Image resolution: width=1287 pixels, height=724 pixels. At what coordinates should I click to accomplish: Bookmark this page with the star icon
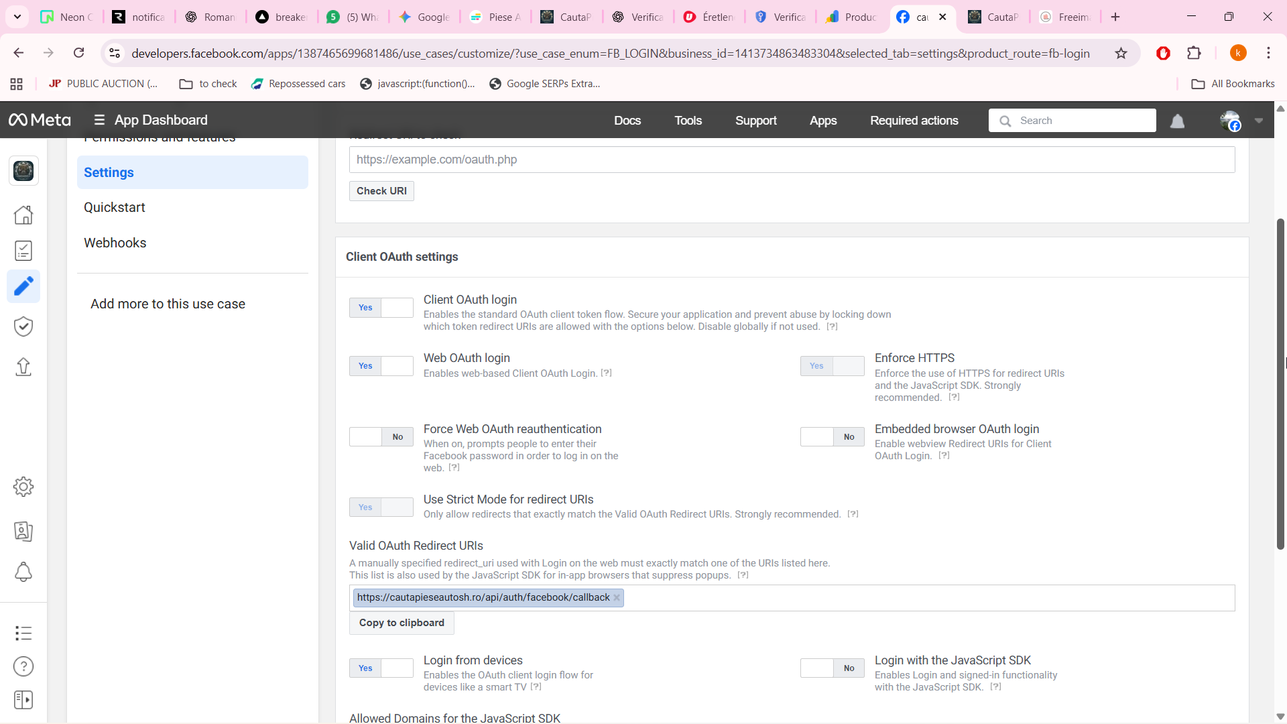1121,53
